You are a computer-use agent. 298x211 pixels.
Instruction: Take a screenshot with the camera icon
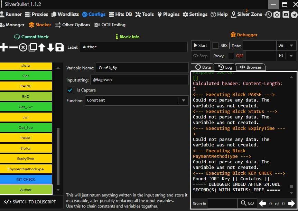[277, 15]
